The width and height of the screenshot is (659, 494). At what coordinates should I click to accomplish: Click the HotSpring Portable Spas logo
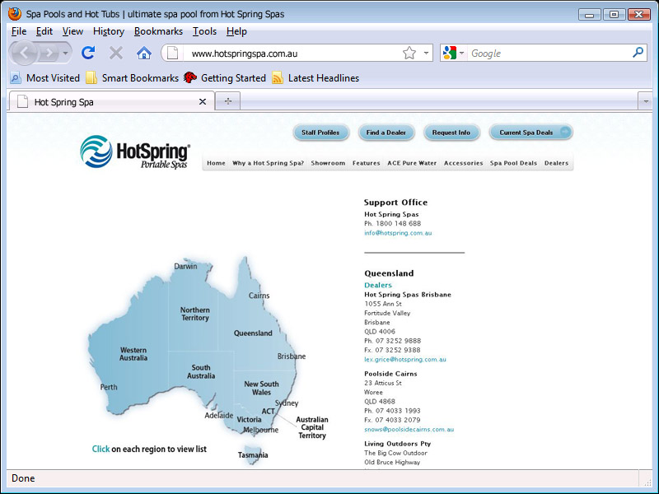(x=136, y=152)
